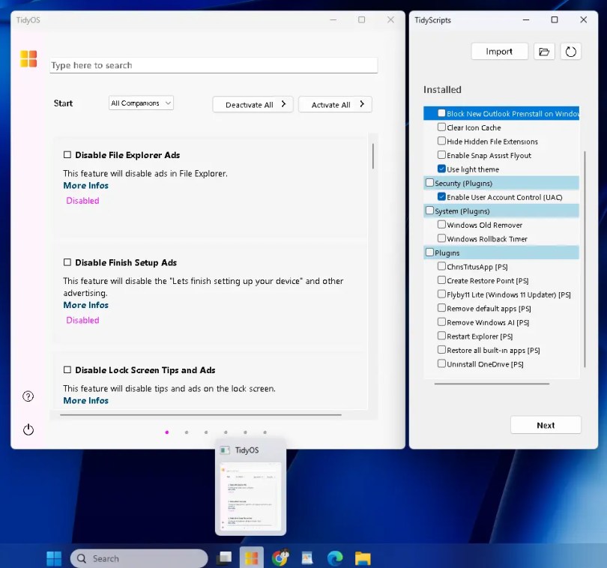Click Deactivate All button
Screen dimensions: 607x568
tap(253, 104)
